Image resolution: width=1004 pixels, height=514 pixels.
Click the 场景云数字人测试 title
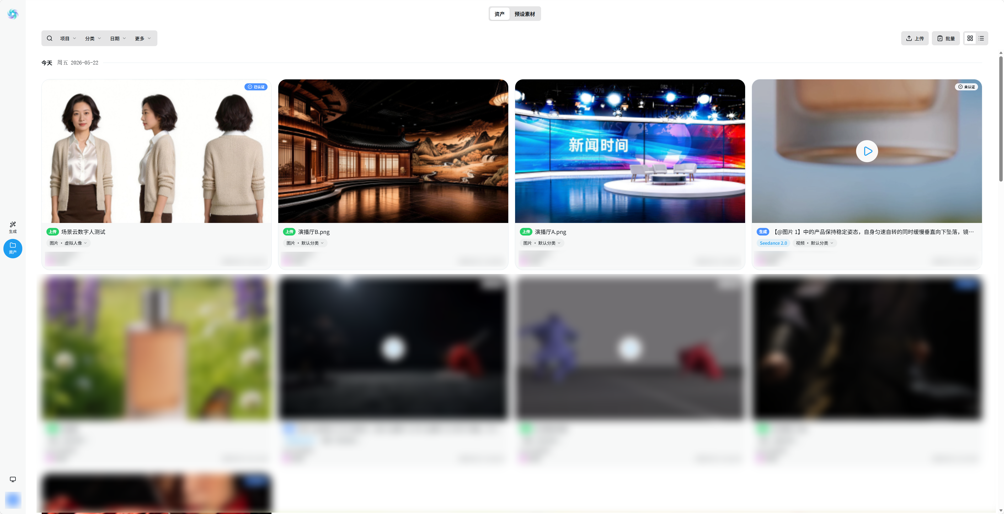83,232
